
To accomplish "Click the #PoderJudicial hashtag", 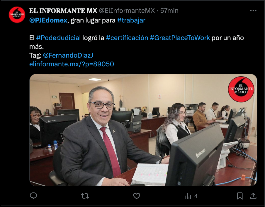I will click(58, 38).
